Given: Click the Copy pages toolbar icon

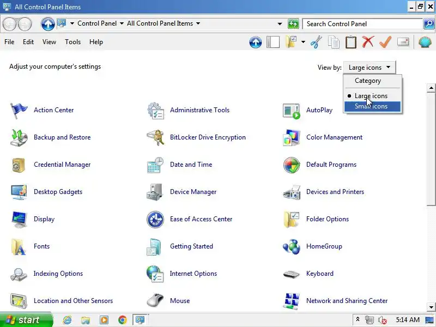Looking at the screenshot, I should point(334,42).
